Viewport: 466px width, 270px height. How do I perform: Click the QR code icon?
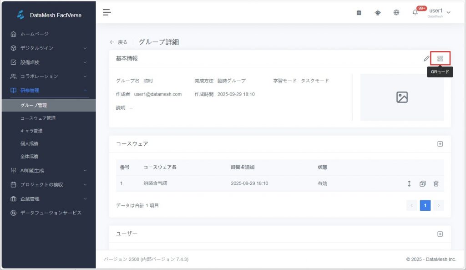point(440,59)
